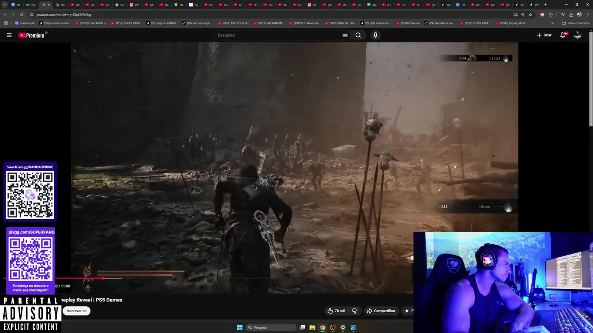
Task: Open the media control icon in toolbar
Action: [562, 14]
